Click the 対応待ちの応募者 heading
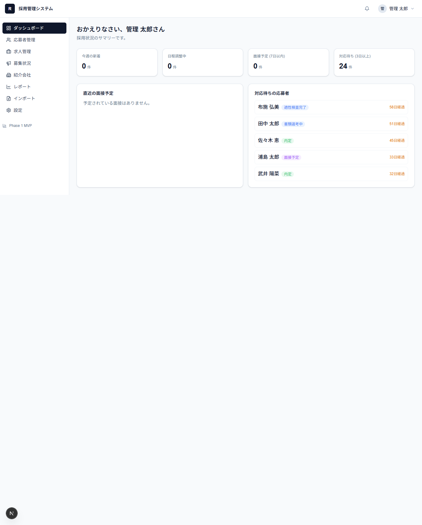422x525 pixels. pos(272,93)
